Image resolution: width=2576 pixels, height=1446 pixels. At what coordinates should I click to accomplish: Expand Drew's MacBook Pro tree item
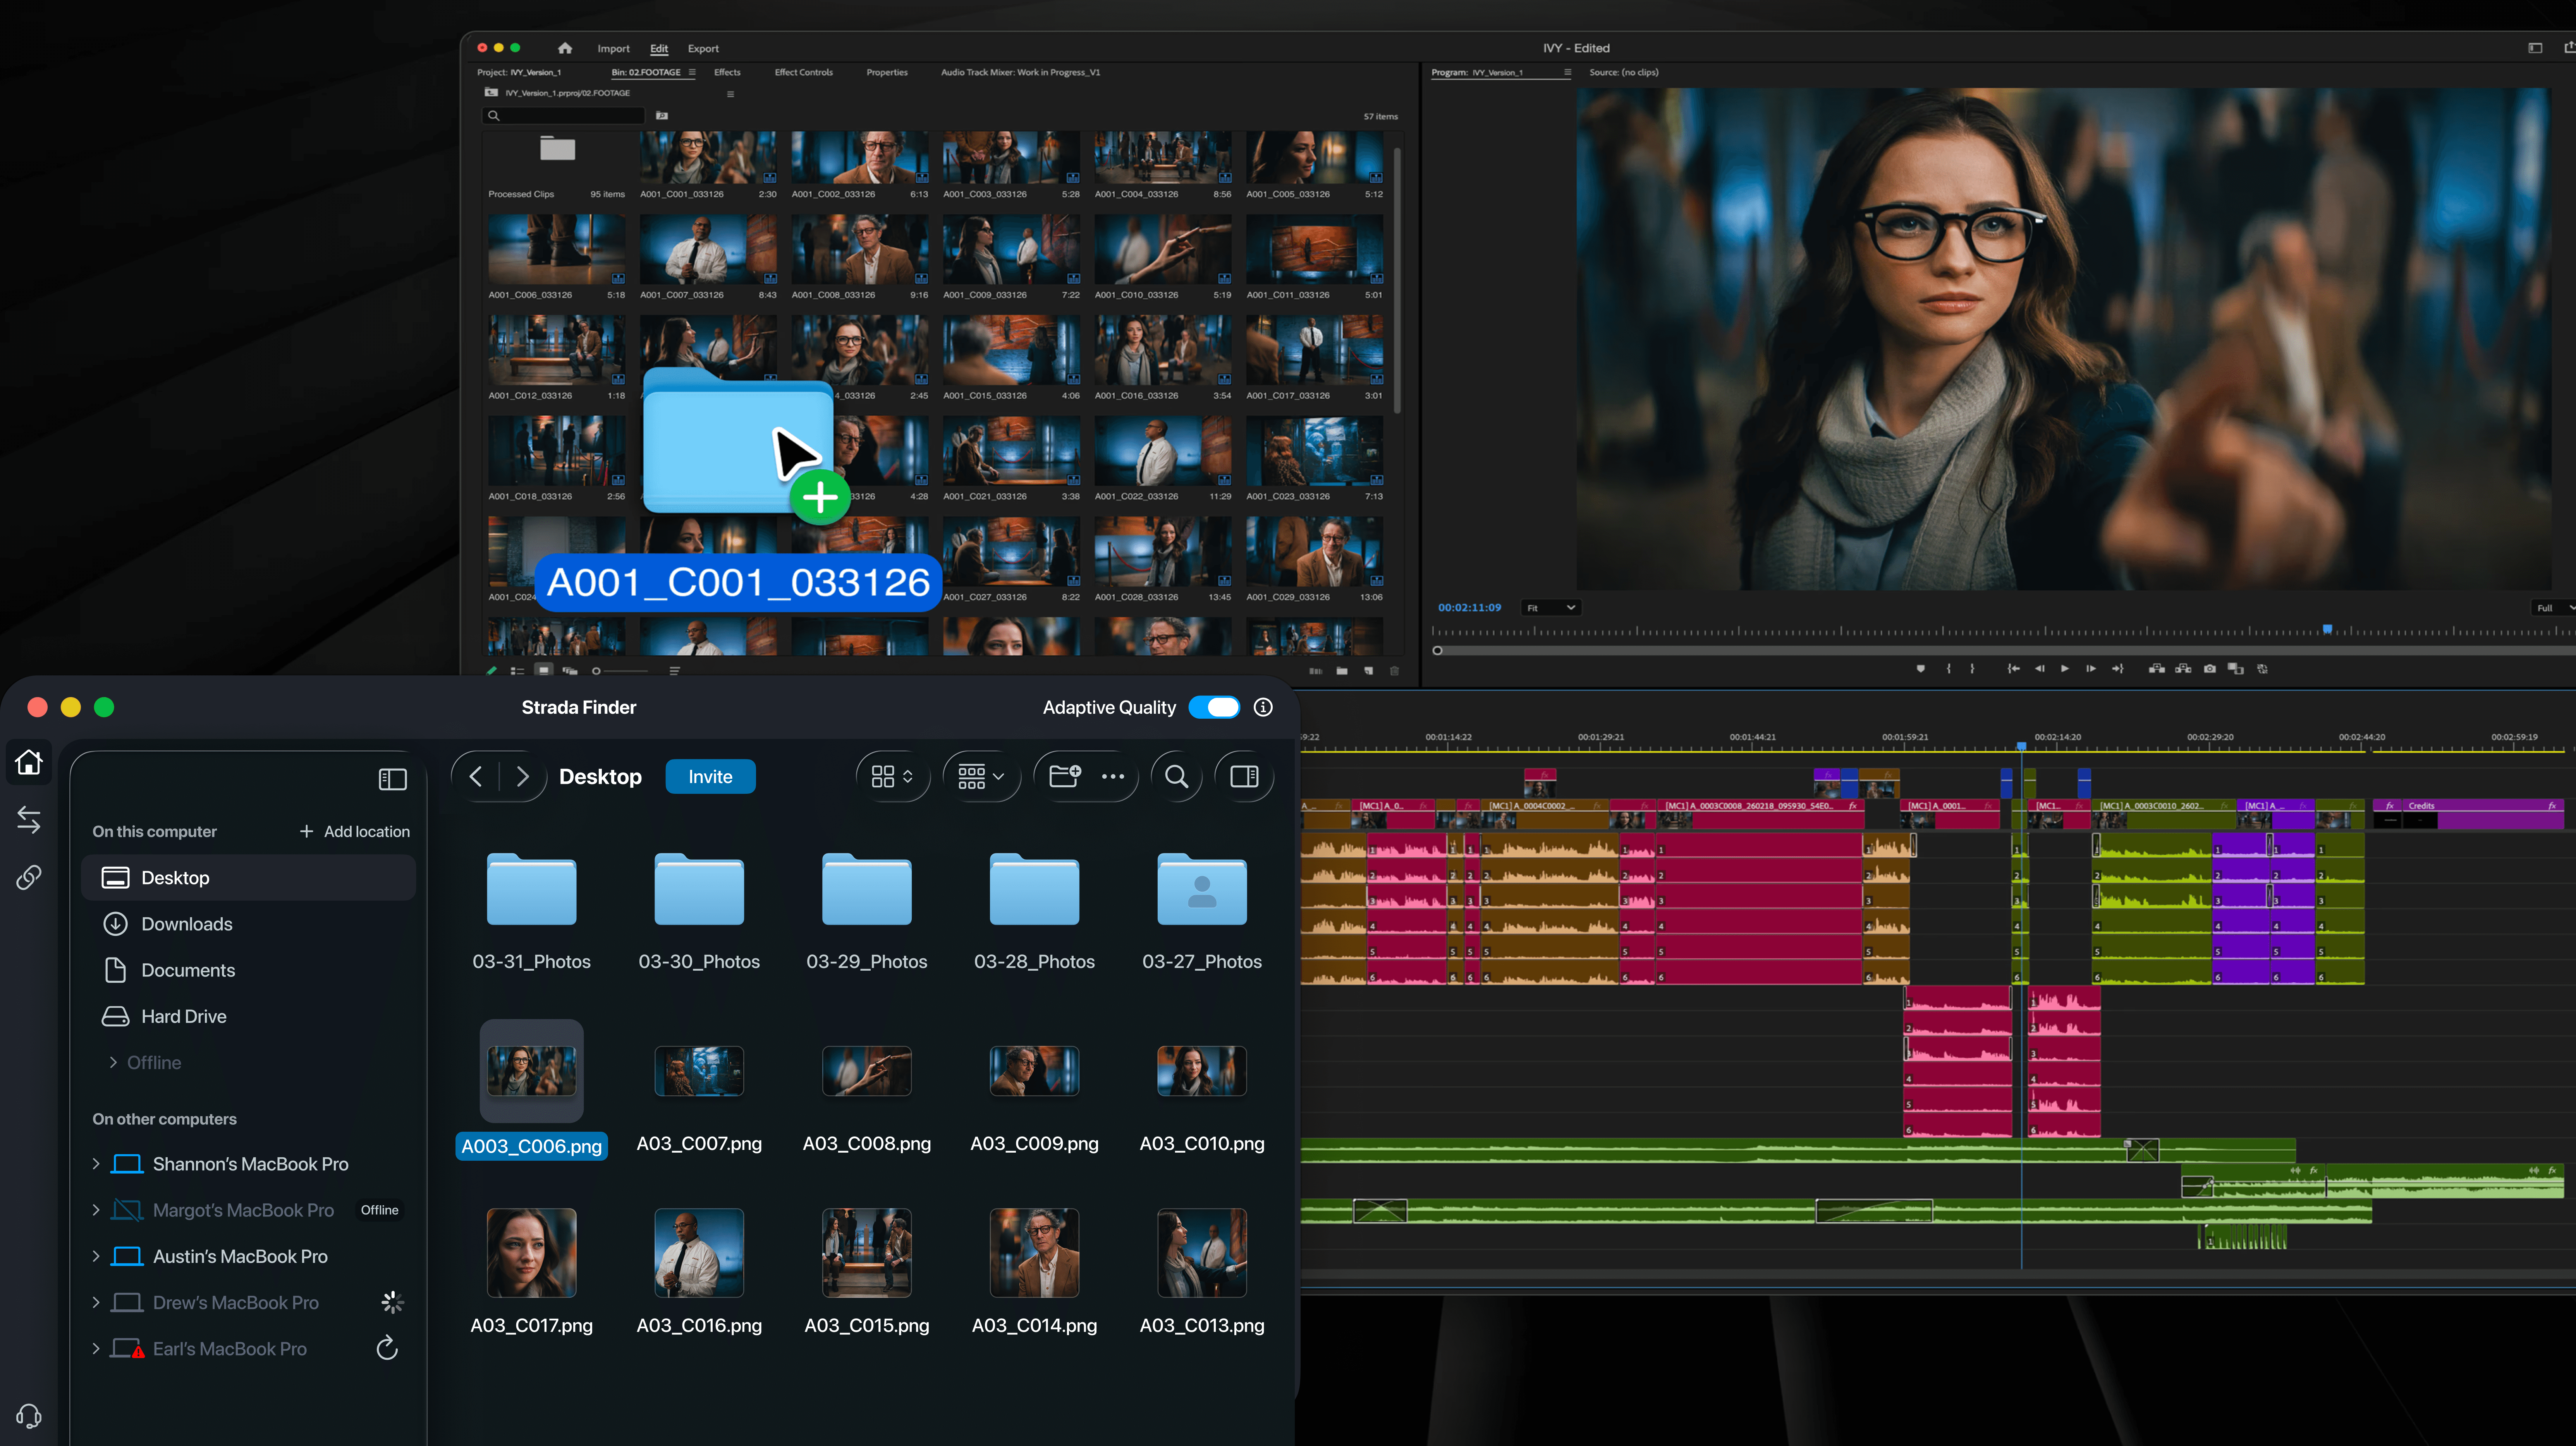[x=96, y=1302]
